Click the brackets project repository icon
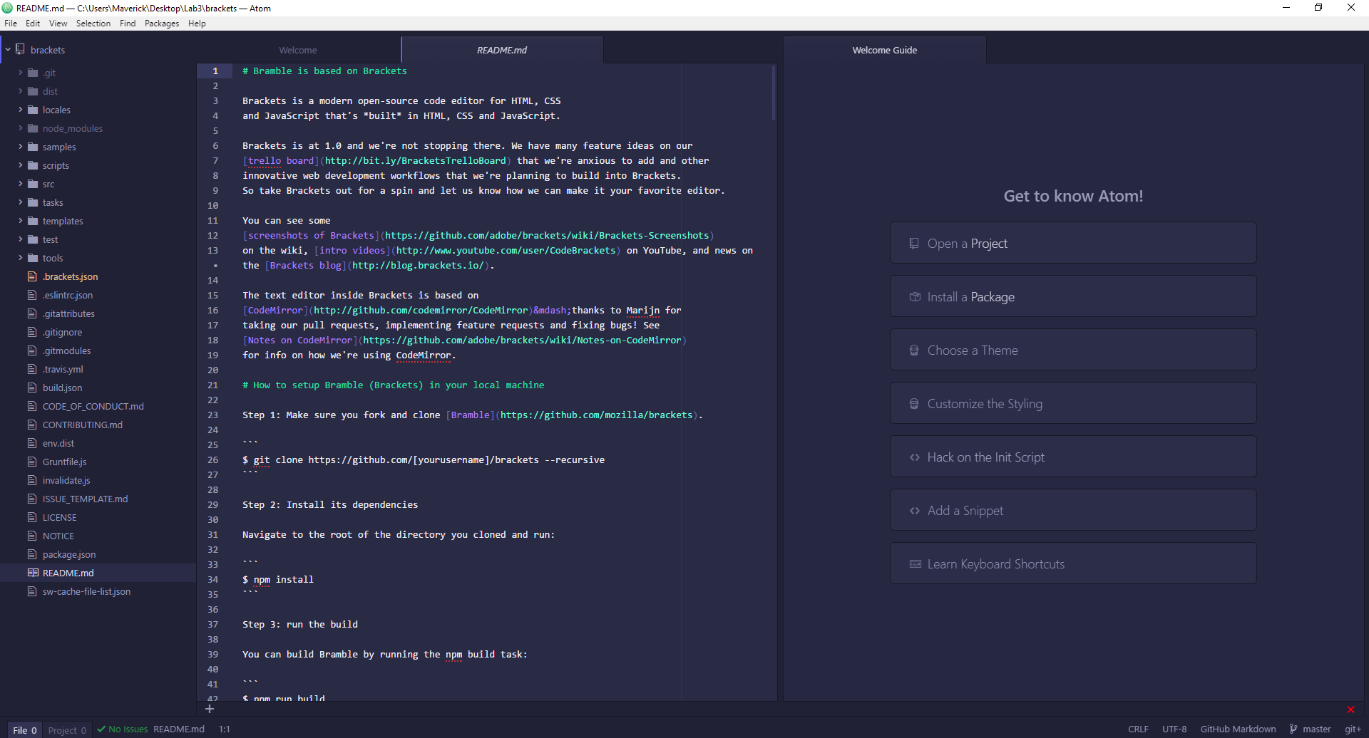Screen dimensions: 1369x738 point(21,49)
